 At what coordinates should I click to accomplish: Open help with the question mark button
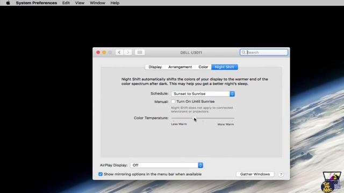click(281, 174)
